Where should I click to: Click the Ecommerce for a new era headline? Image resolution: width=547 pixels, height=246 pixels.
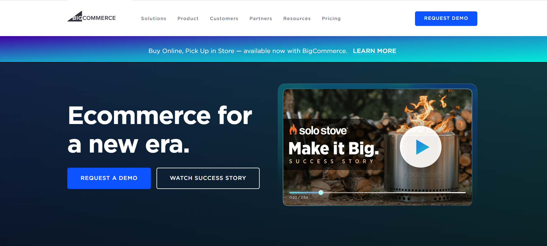point(160,130)
